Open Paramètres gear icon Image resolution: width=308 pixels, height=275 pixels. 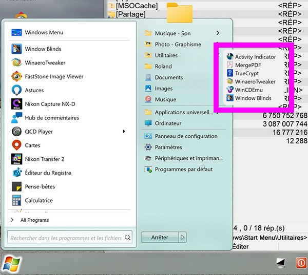pyautogui.click(x=148, y=147)
